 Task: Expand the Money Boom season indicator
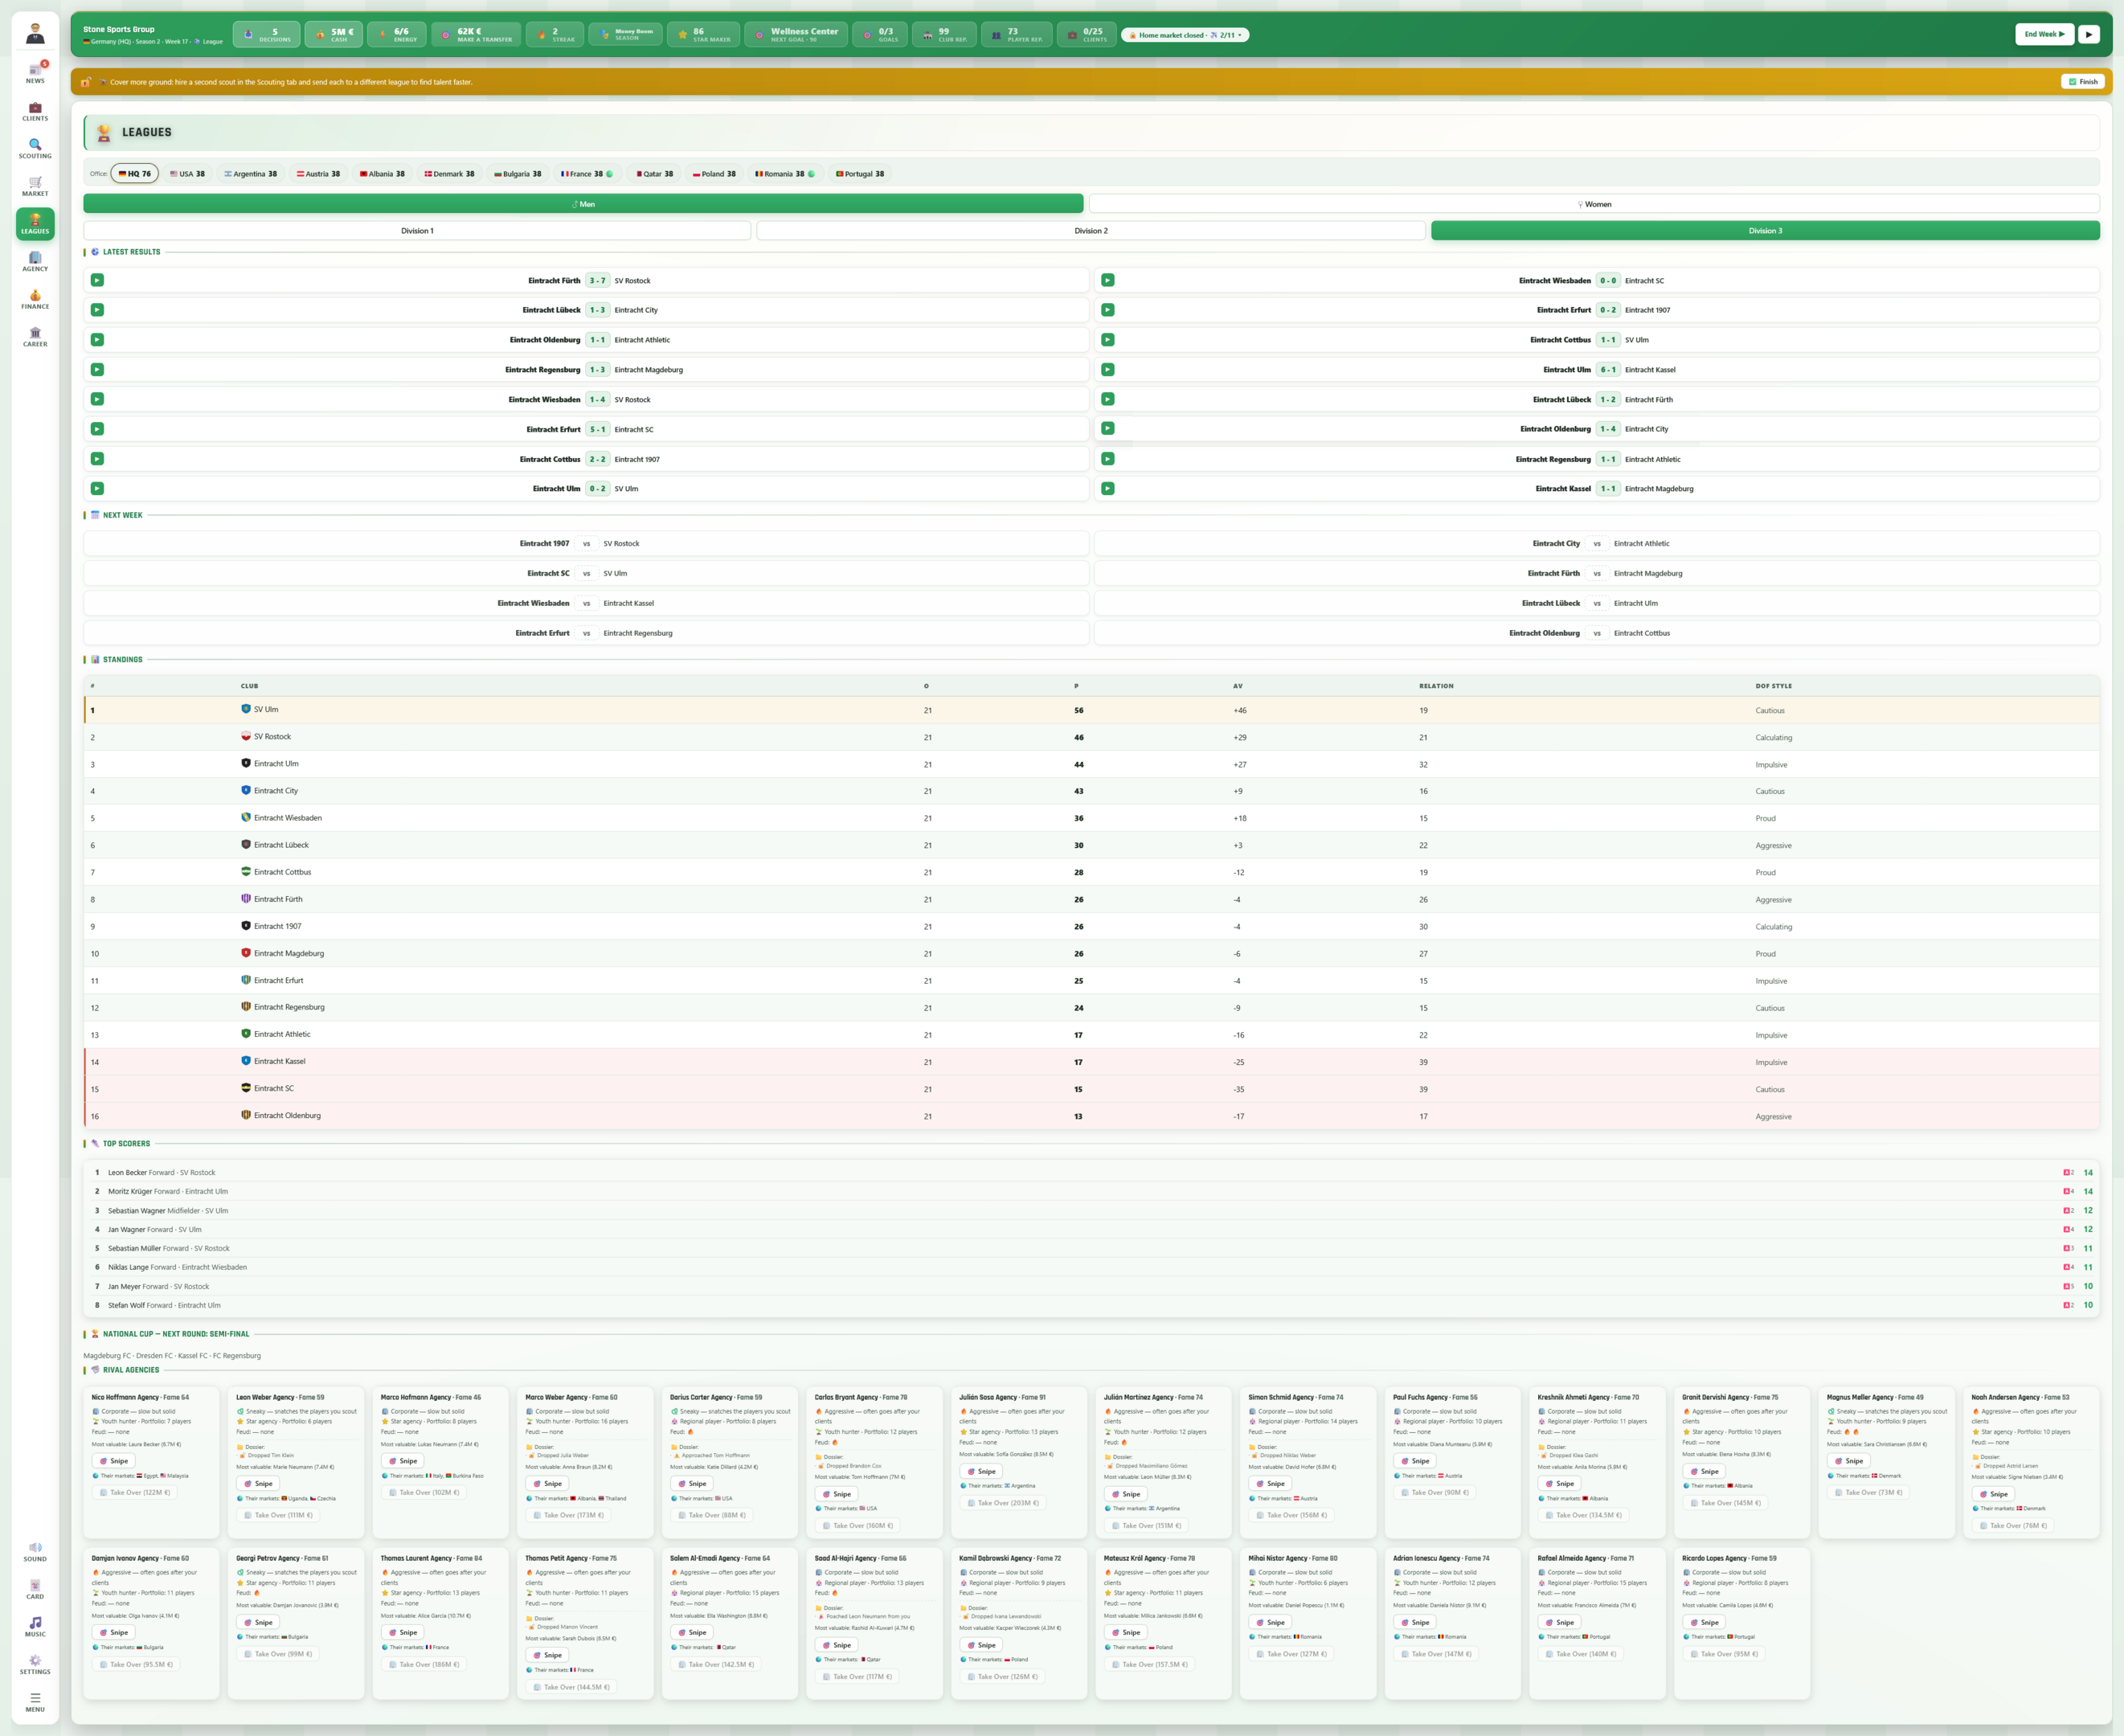coord(626,35)
